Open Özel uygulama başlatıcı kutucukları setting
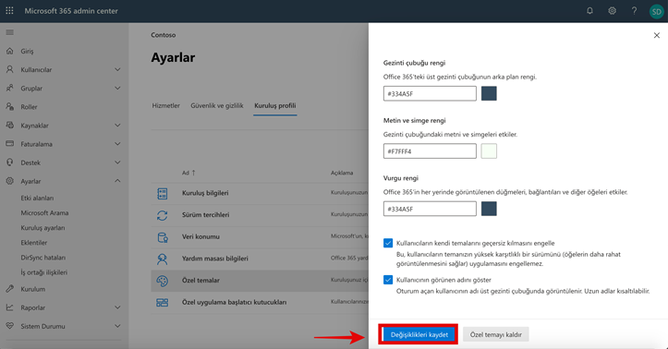Viewport: 668px width, 349px height. pos(235,302)
